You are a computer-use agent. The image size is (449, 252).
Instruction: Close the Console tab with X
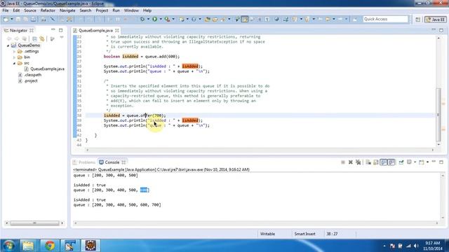coord(123,162)
